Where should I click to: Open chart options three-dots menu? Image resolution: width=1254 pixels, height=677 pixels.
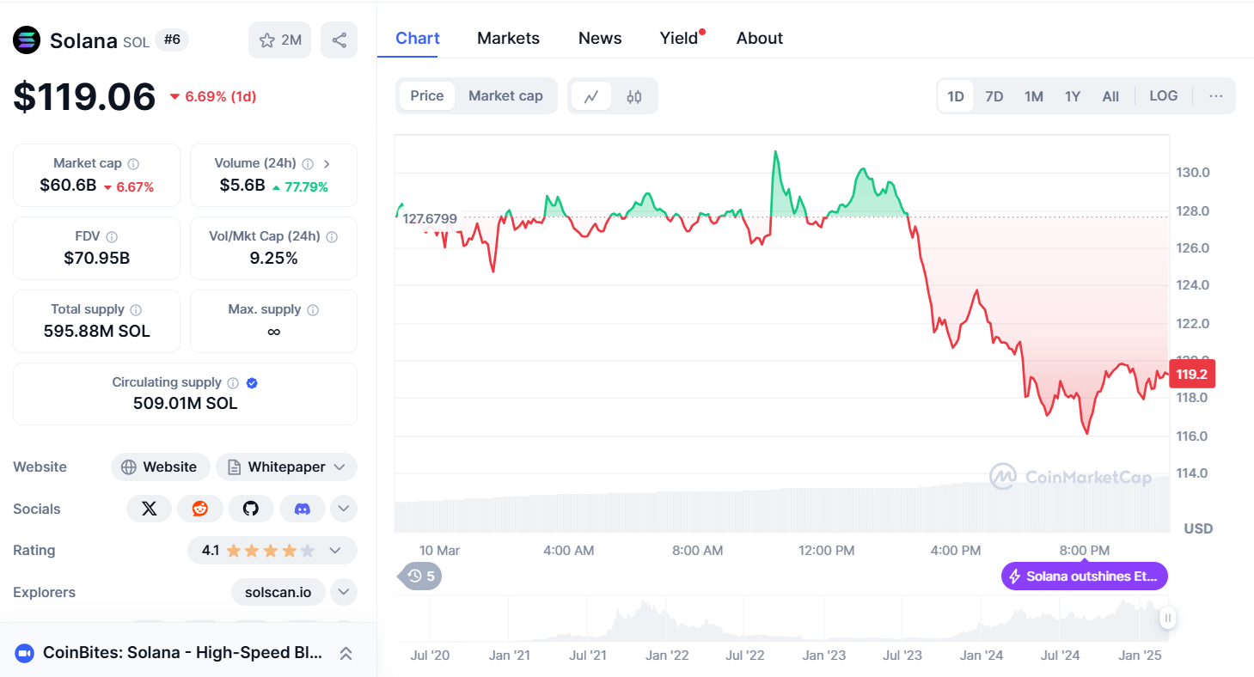(x=1215, y=96)
